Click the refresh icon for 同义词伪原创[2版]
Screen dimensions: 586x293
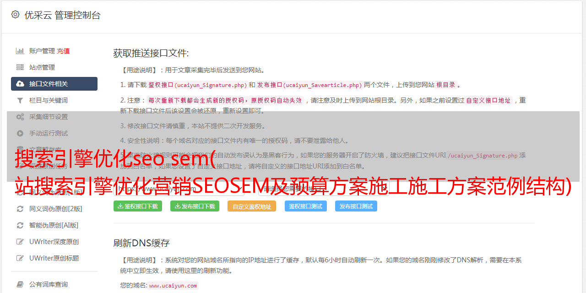(x=20, y=209)
